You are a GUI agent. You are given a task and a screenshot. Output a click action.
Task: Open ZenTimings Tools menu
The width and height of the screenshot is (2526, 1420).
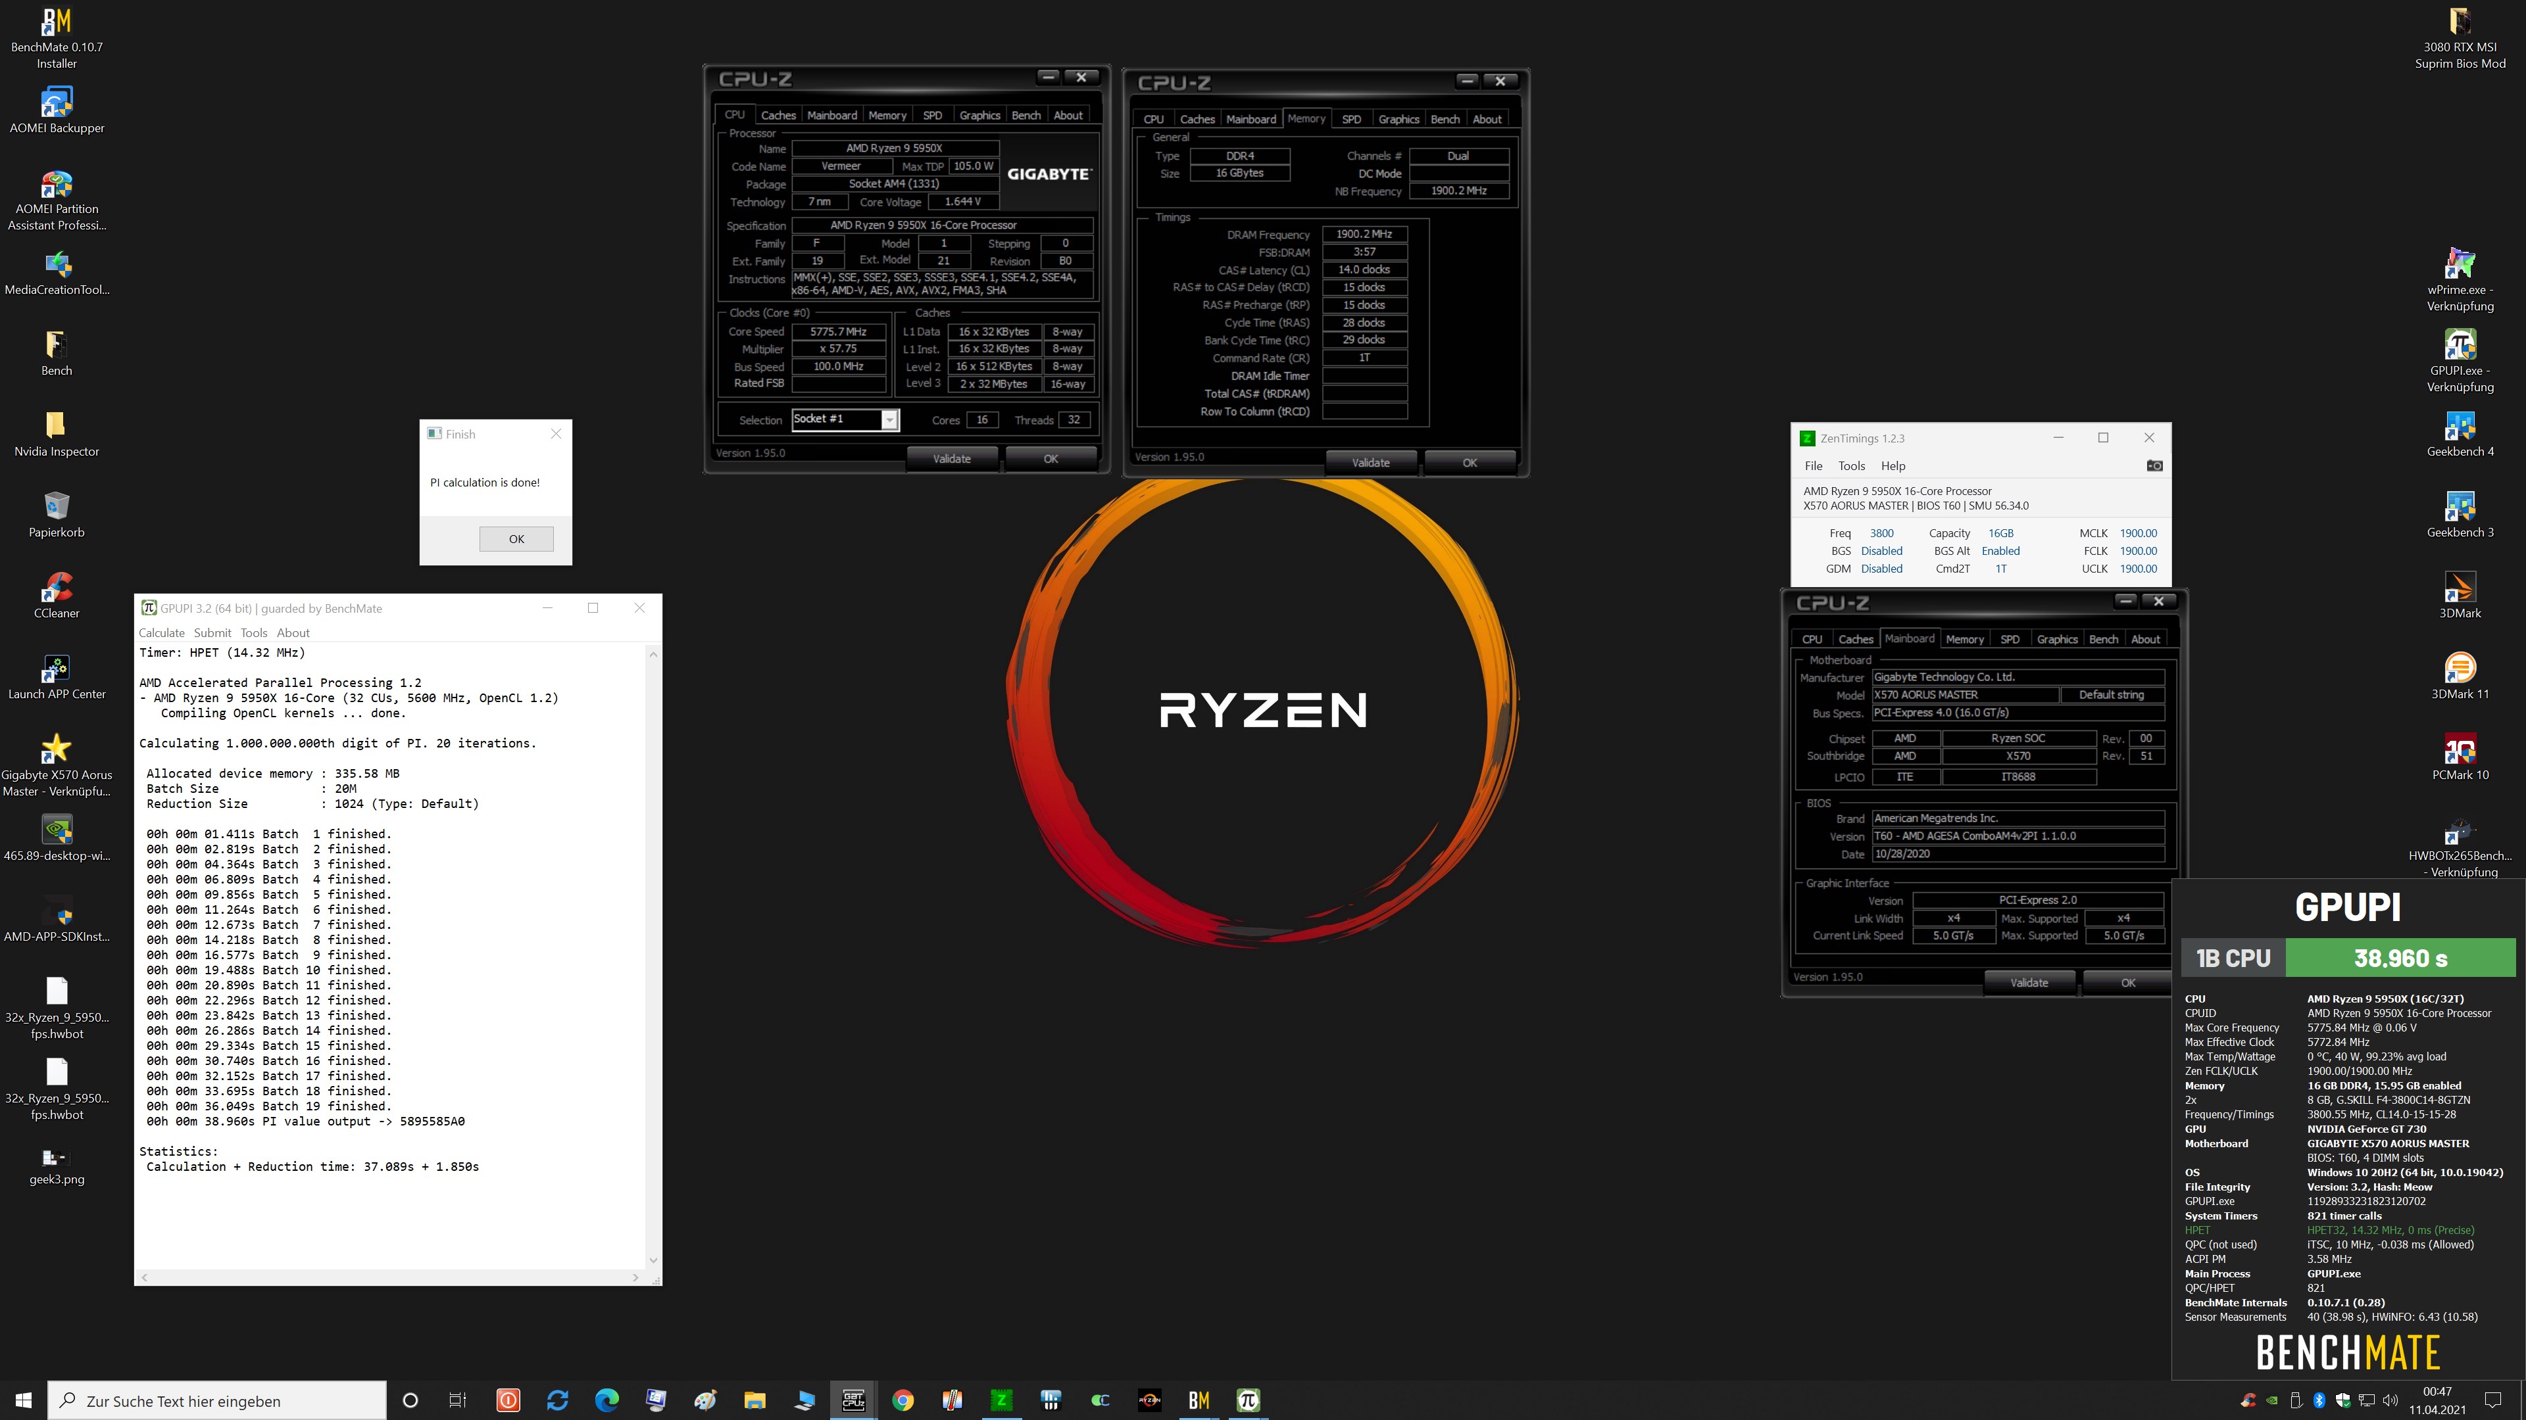1851,465
